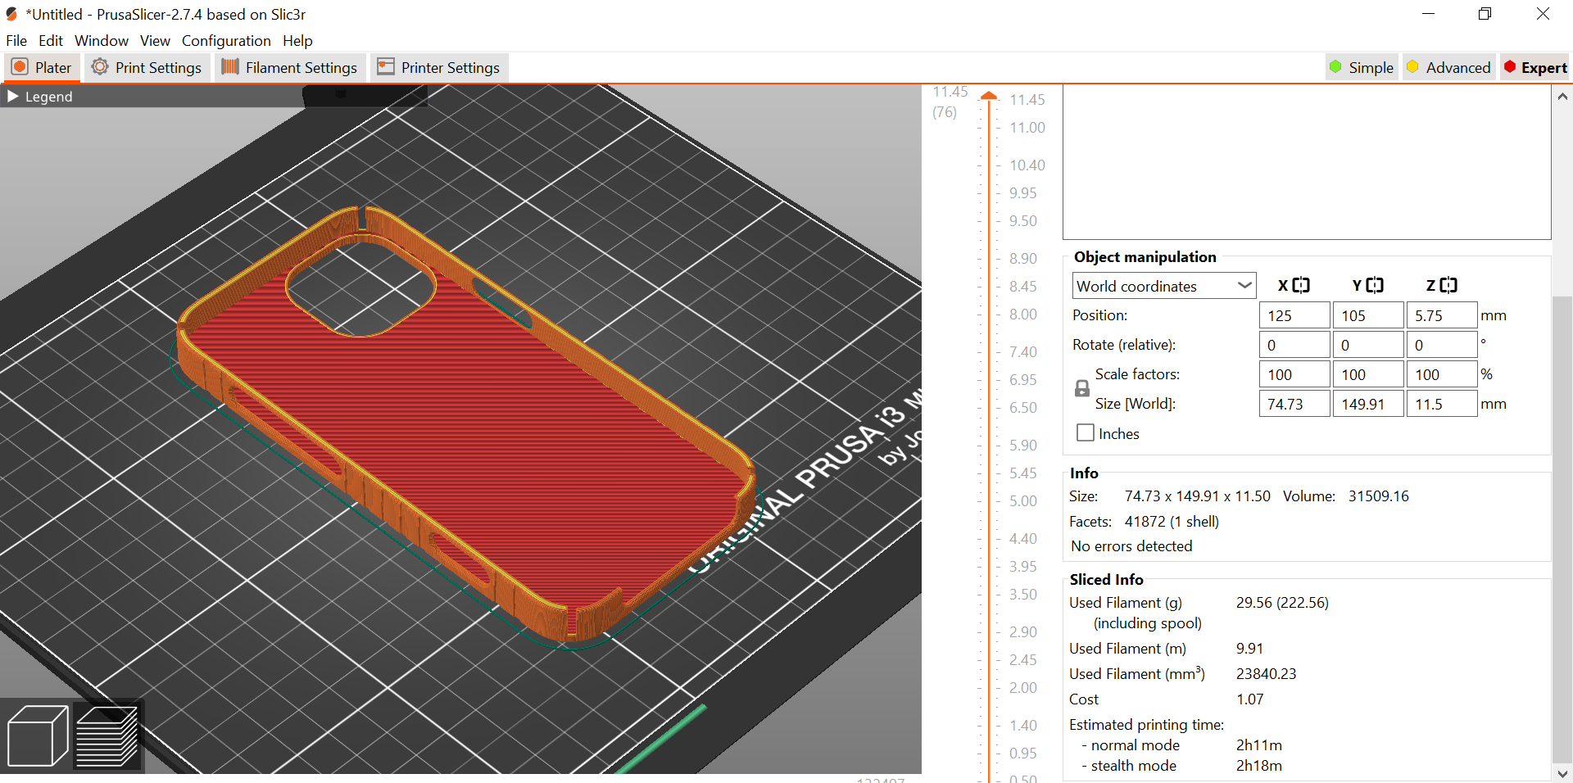The height and width of the screenshot is (783, 1573).
Task: Switch to 3D editor view cube icon
Action: coord(37,735)
